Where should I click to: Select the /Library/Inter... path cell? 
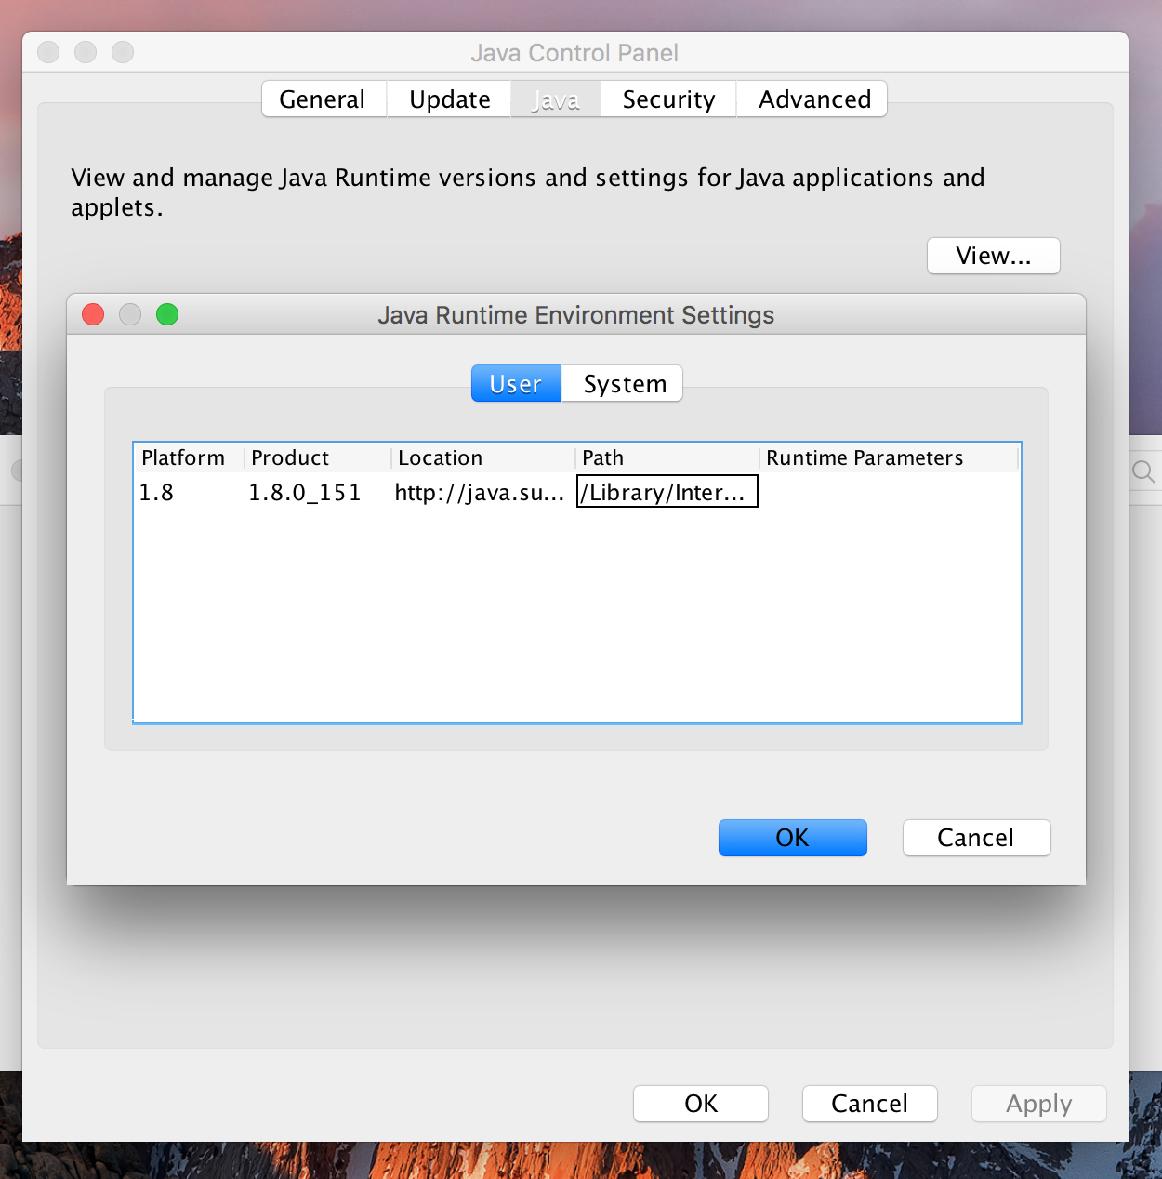667,492
